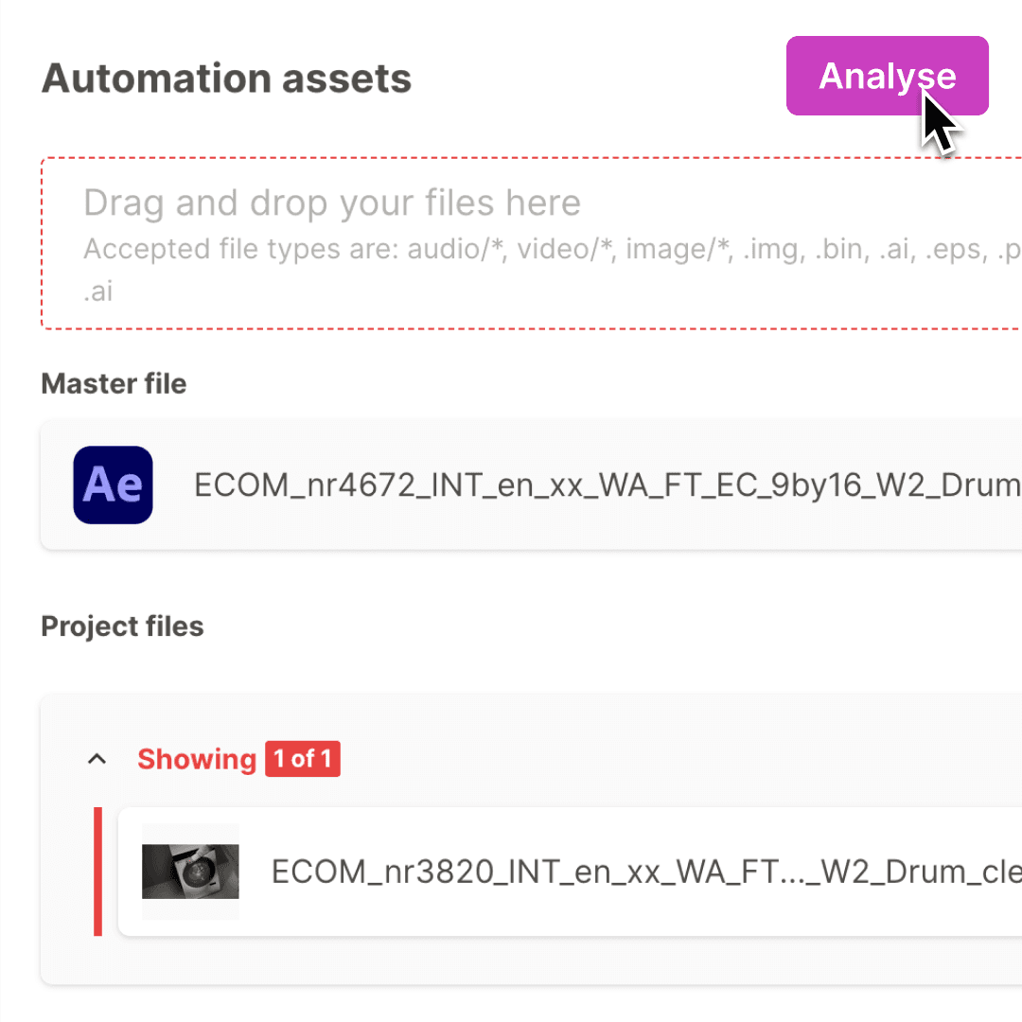The height and width of the screenshot is (1022, 1022).
Task: Click the 'Drag and drop your files here' text
Action: pyautogui.click(x=331, y=202)
